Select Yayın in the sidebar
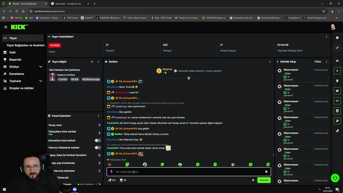The image size is (343, 193). (23, 38)
